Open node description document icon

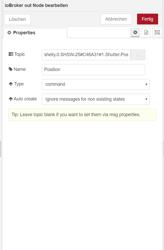pos(146,32)
